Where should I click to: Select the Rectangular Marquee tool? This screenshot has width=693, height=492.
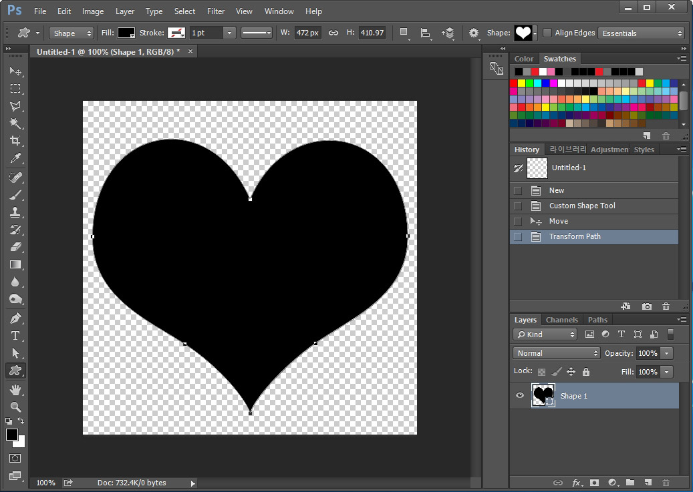[15, 88]
